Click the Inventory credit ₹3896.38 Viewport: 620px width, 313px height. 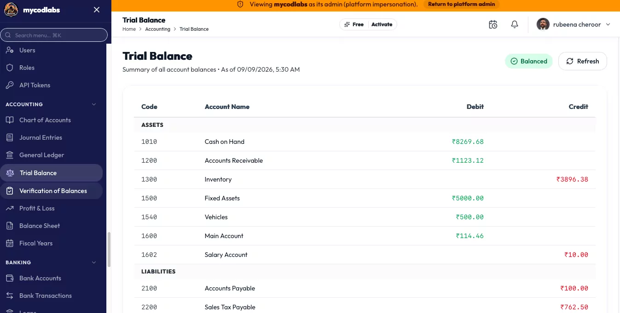coord(572,179)
